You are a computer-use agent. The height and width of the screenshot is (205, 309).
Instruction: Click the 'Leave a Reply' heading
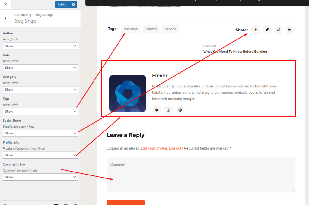point(126,135)
